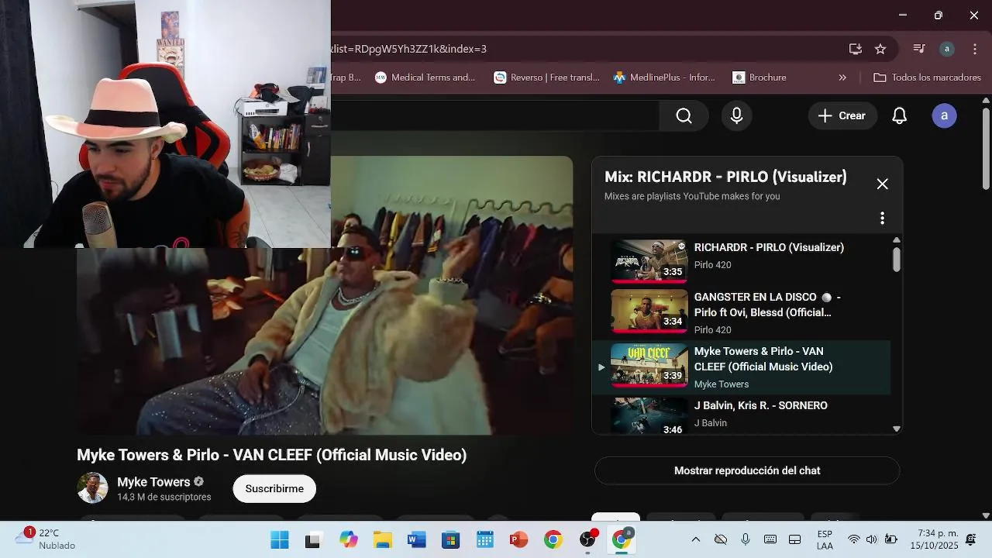Image resolution: width=992 pixels, height=558 pixels.
Task: Click the playlist panel scrollbar thumb
Action: (897, 259)
